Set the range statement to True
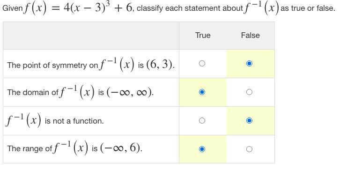This screenshot has height=169, width=339. click(202, 149)
